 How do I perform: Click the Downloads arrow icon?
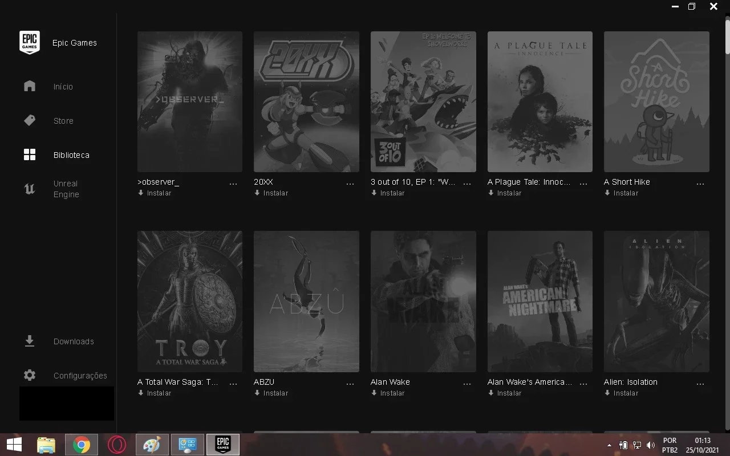point(30,341)
